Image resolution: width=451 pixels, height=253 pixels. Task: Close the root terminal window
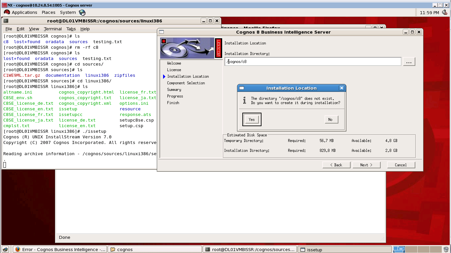[217, 21]
